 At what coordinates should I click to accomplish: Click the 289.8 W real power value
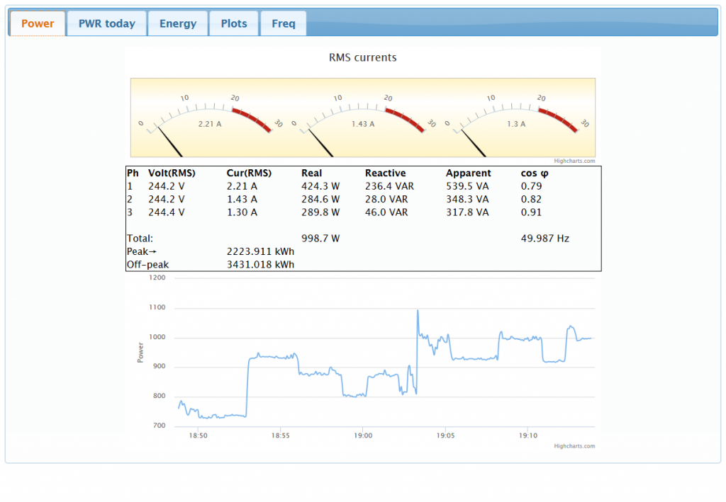(320, 212)
